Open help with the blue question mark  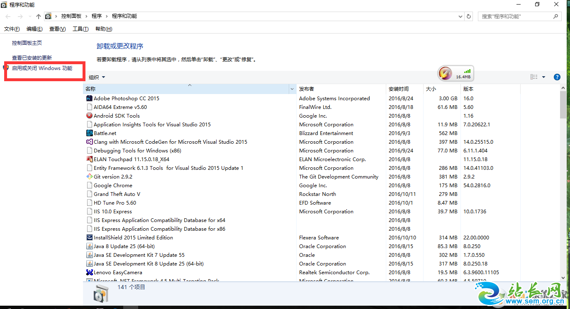[557, 77]
